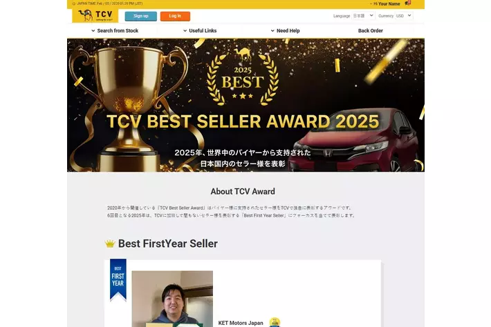The image size is (491, 327).
Task: Click the blue Best First Year ribbon badge
Action: [x=118, y=279]
